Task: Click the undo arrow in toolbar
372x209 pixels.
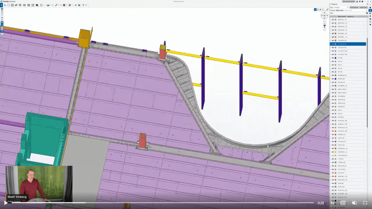Action: click(83, 5)
